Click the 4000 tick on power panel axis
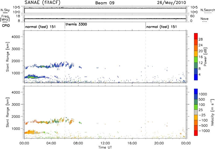The height and width of the screenshot is (149, 215). tap(16, 37)
